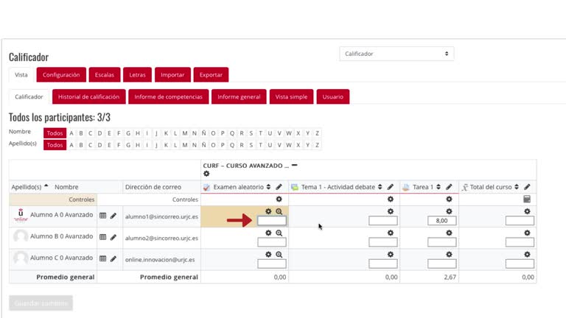Filter Nombre by letter M
Image resolution: width=566 pixels, height=318 pixels.
tap(185, 133)
